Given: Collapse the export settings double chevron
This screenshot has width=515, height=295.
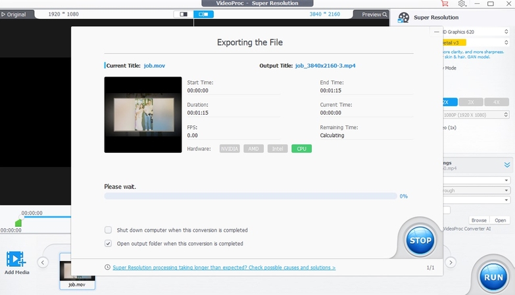Looking at the screenshot, I should (x=507, y=165).
